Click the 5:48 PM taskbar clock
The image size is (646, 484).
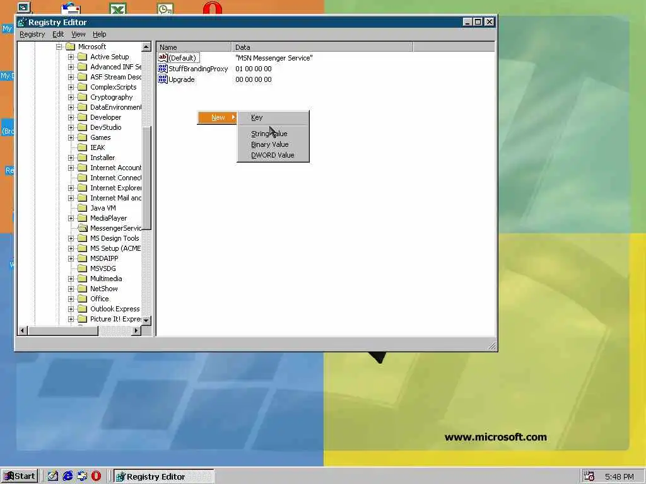(620, 476)
